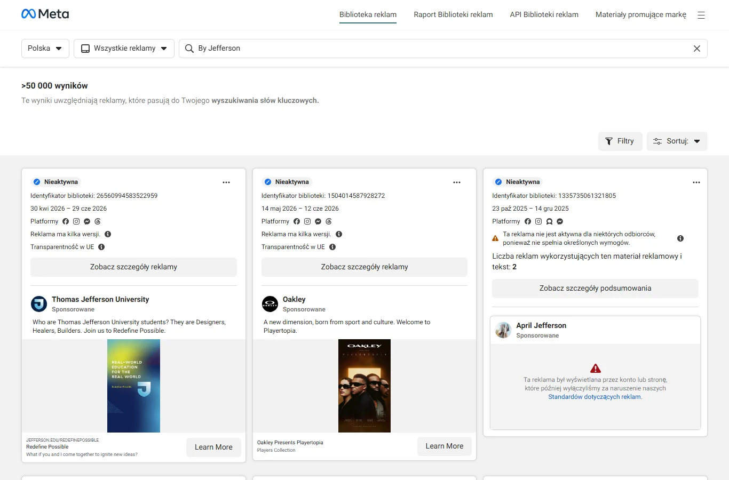Click info icon beside 'Transparentność w UE' on Oakley ad
Viewport: 729px width, 480px height.
(x=332, y=247)
